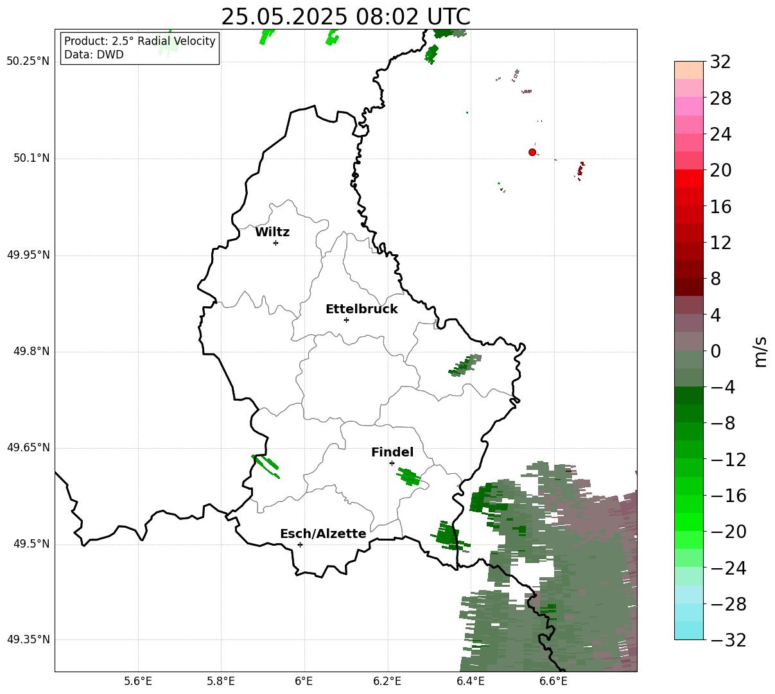Select the Findel city label

[x=392, y=453]
